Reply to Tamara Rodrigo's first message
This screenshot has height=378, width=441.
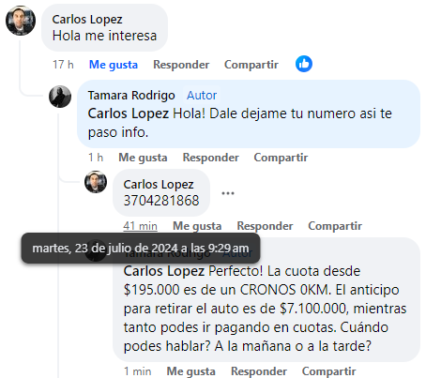click(210, 158)
